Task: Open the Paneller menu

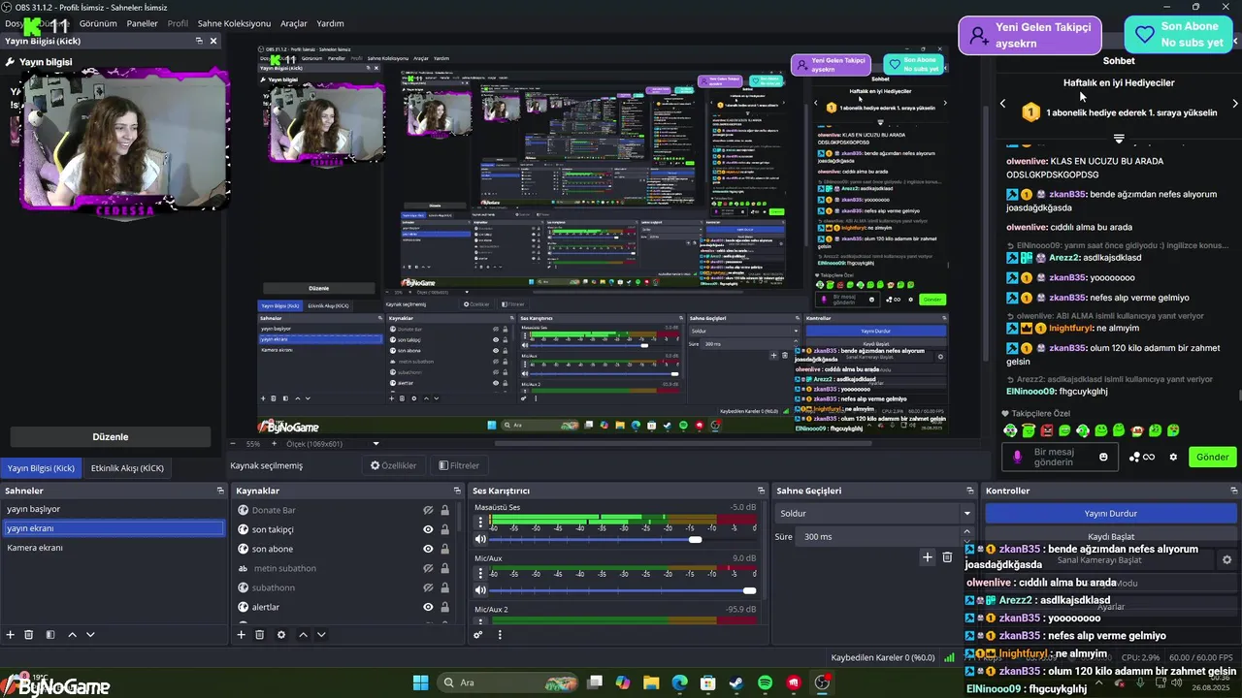Action: 142,23
